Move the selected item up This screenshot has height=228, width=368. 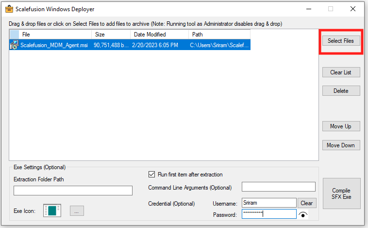point(341,126)
